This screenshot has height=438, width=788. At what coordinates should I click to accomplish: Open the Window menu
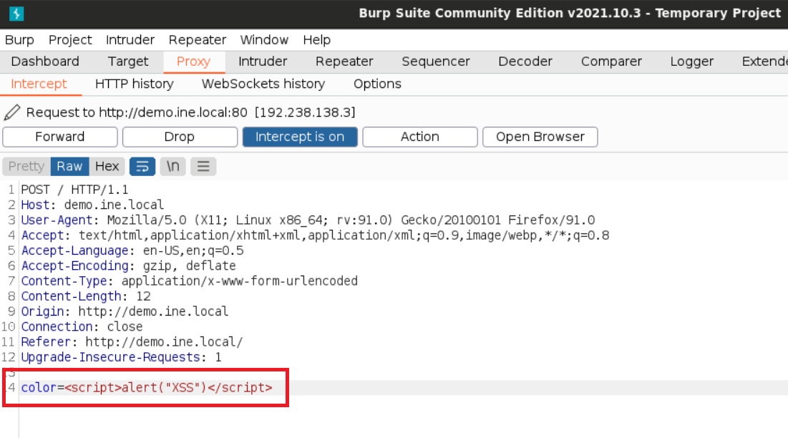click(x=264, y=39)
